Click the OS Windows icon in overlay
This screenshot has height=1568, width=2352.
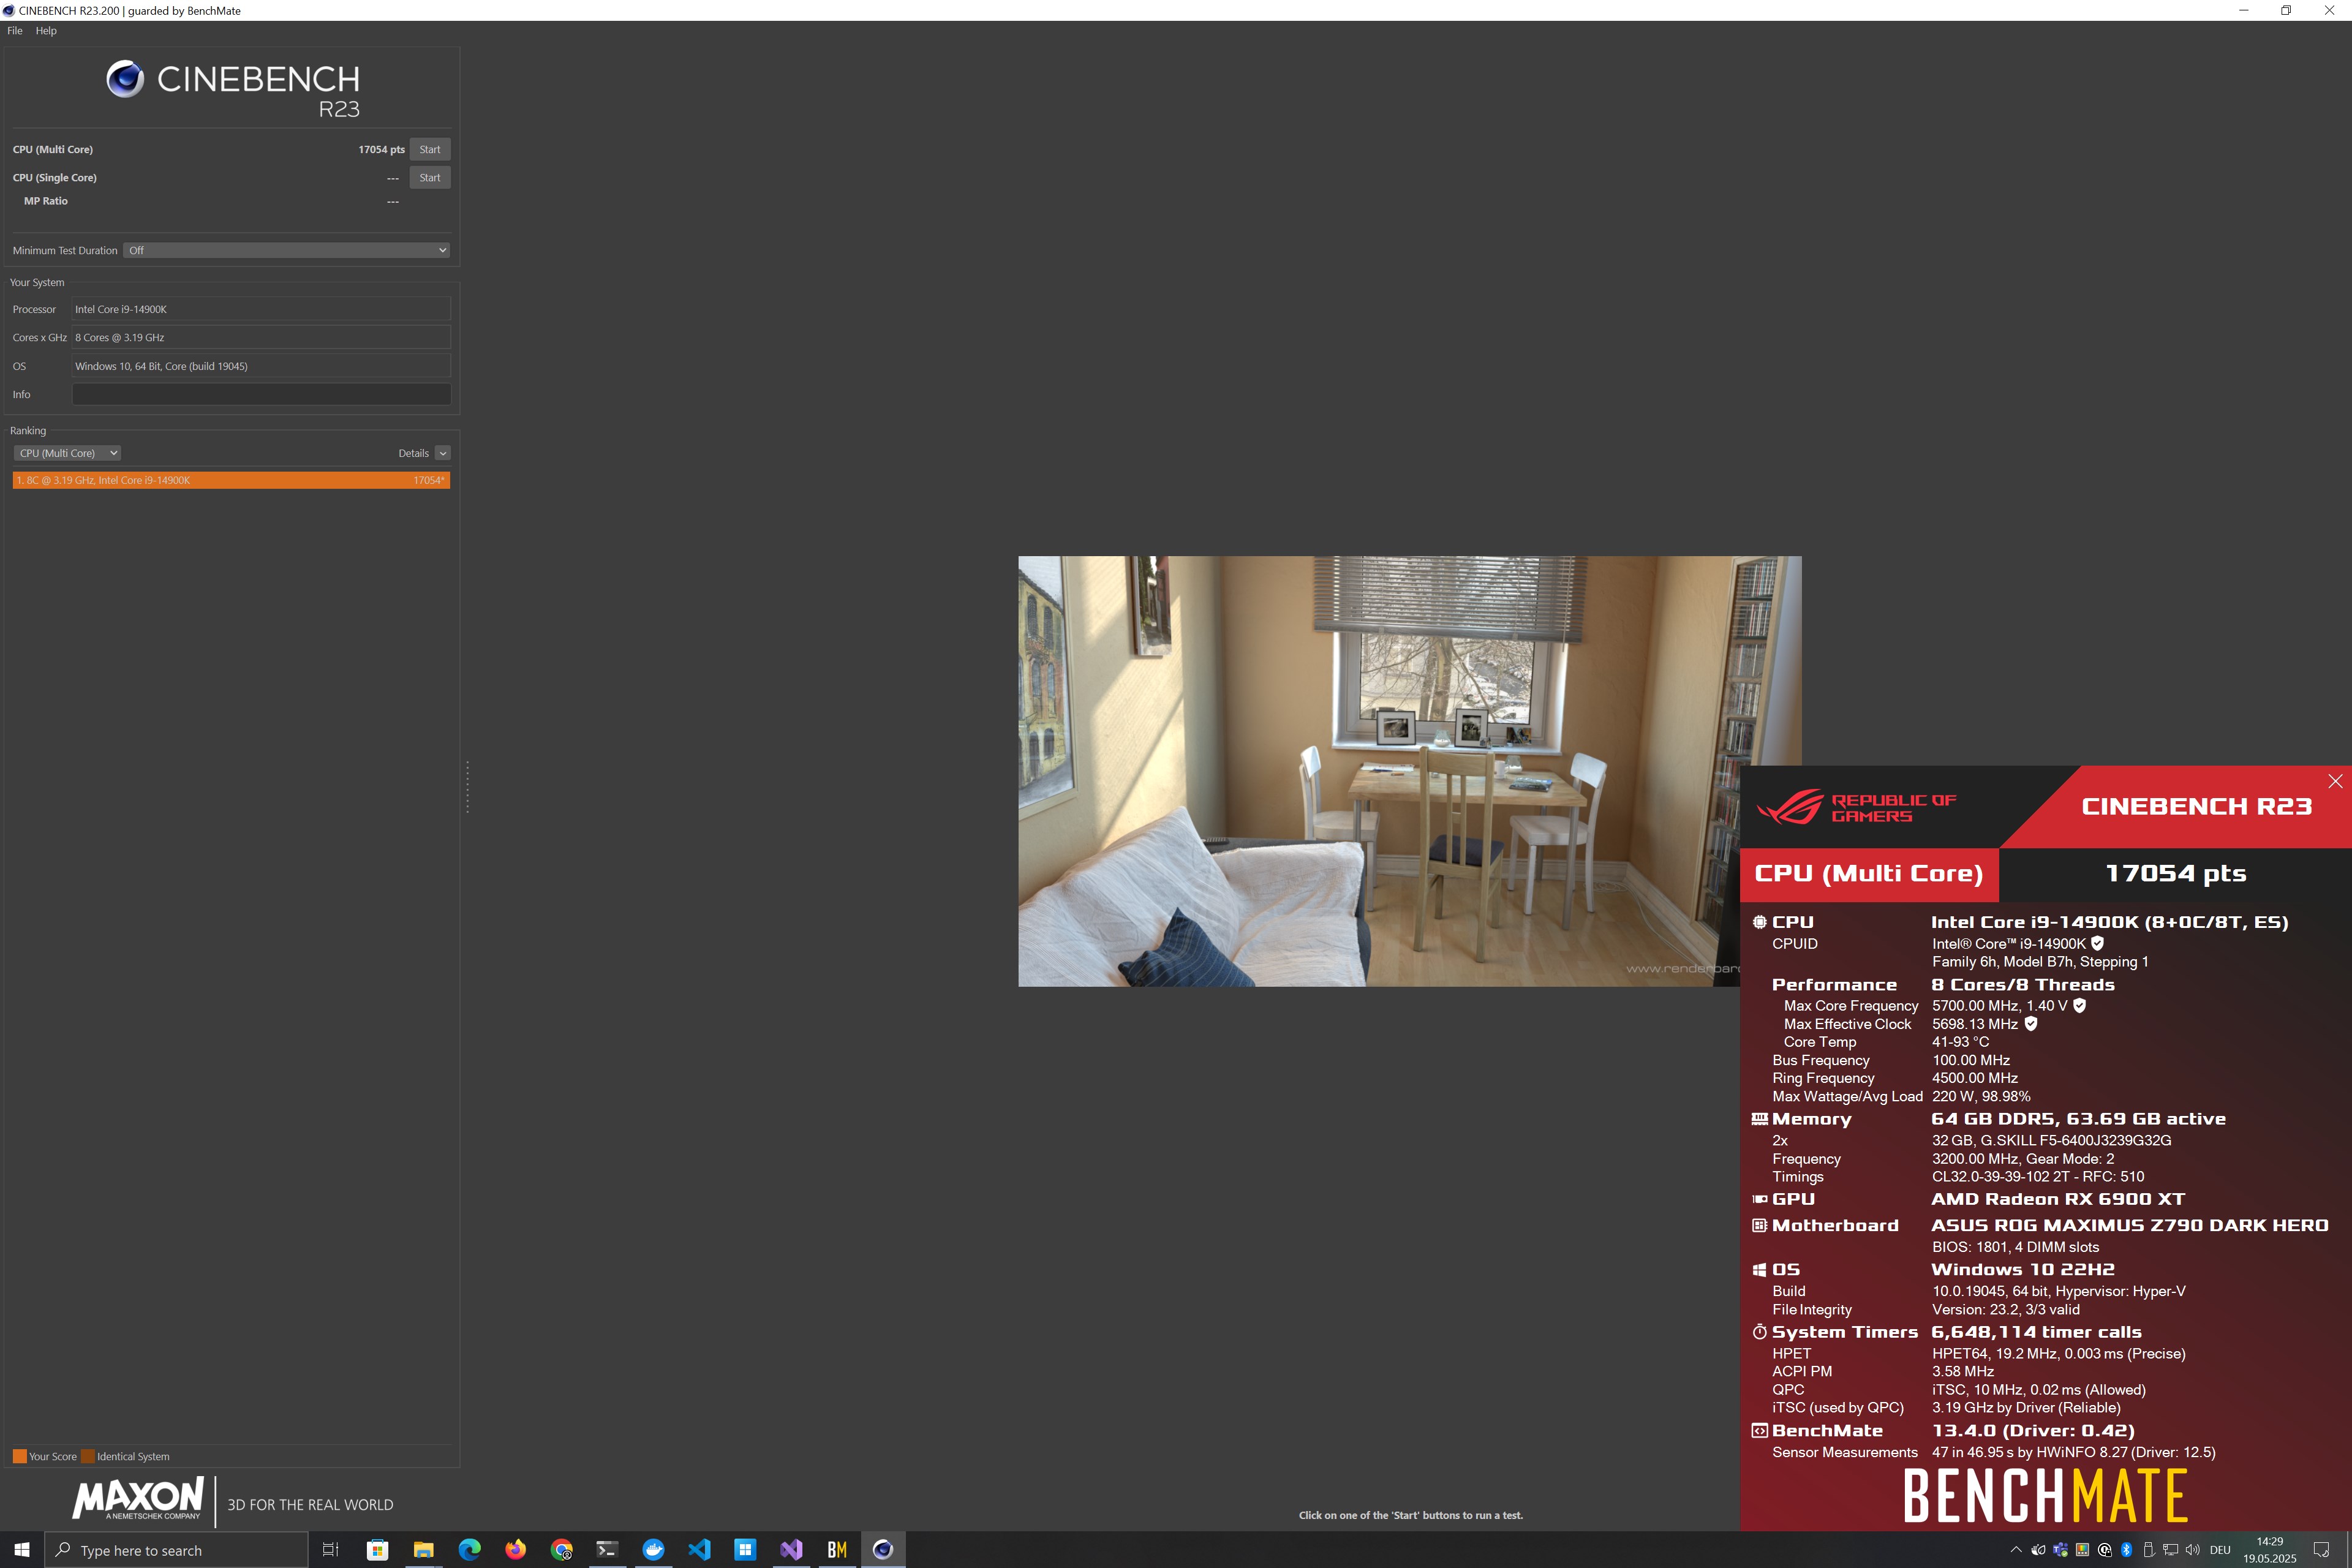[x=1759, y=1270]
